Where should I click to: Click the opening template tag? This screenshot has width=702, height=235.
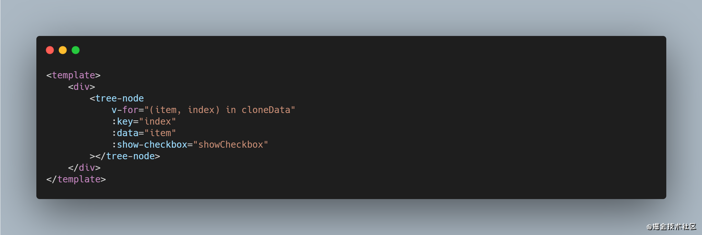(x=73, y=75)
